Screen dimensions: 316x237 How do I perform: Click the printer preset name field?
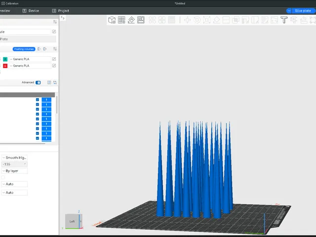click(25, 32)
